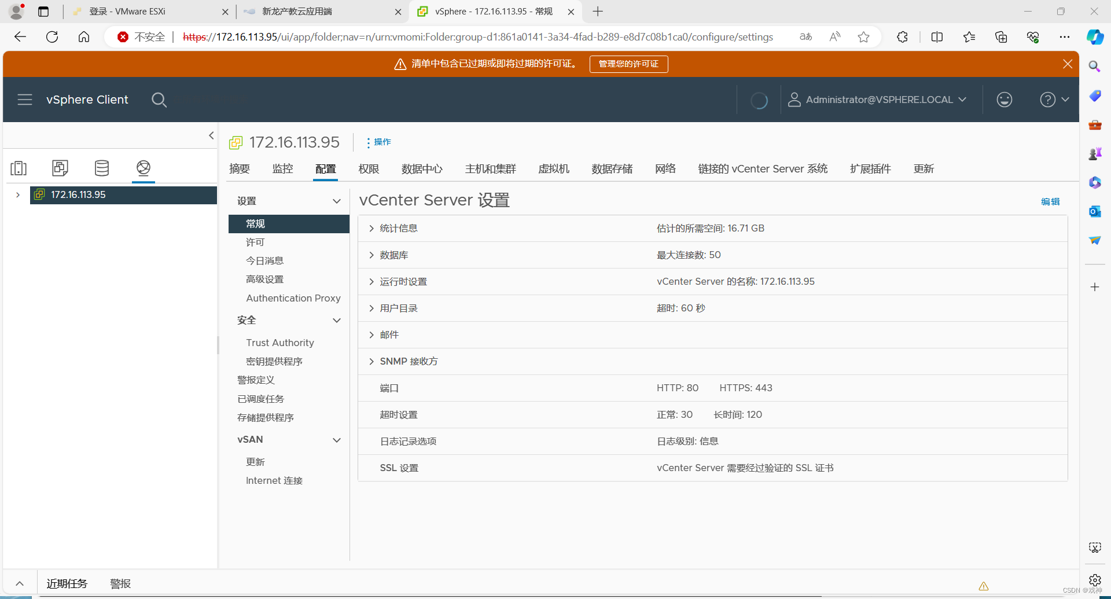Select 许可 in settings menu
The image size is (1111, 599).
[x=255, y=242]
